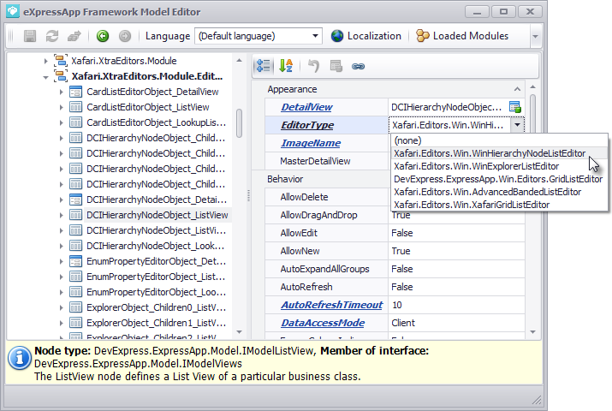Click the DetailView navigate button icon

point(514,107)
